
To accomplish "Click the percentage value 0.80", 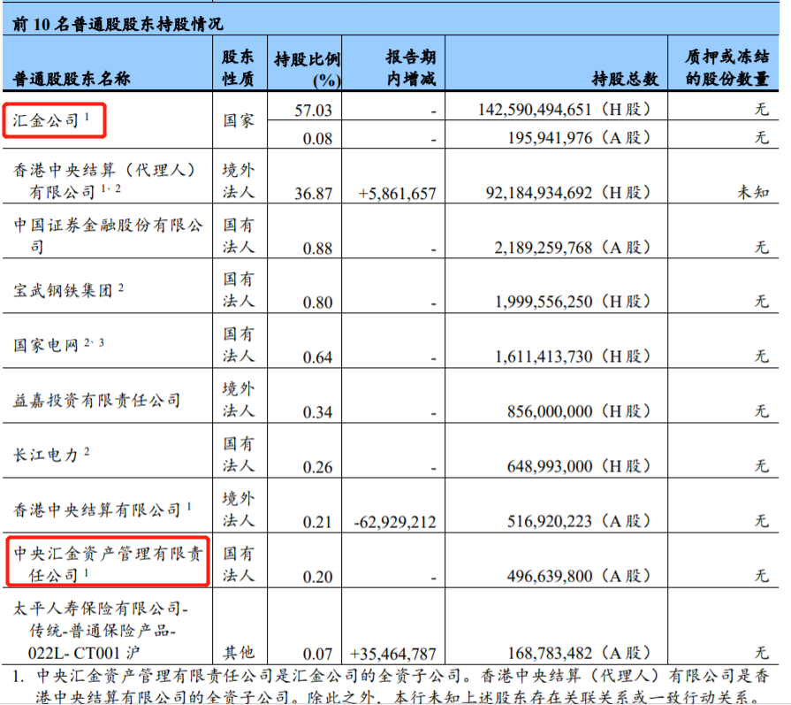I will 317,302.
